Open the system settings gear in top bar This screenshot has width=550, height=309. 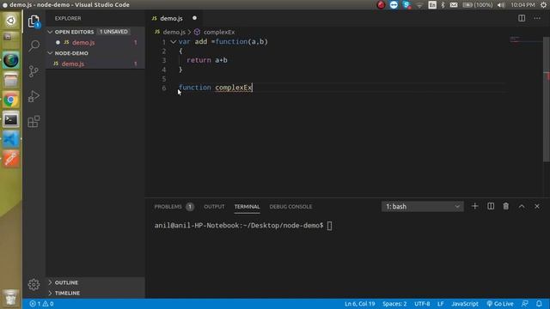click(544, 5)
